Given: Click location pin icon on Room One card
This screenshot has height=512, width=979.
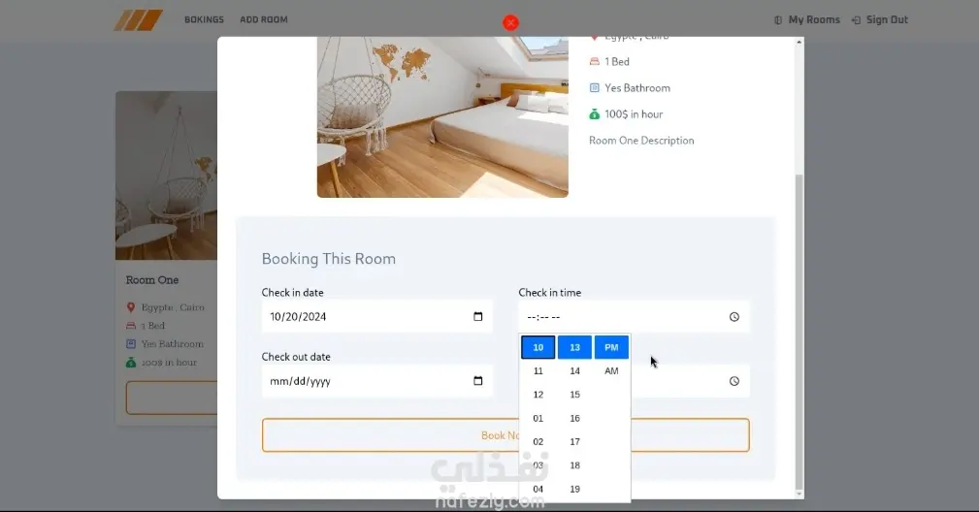Looking at the screenshot, I should click(x=131, y=307).
